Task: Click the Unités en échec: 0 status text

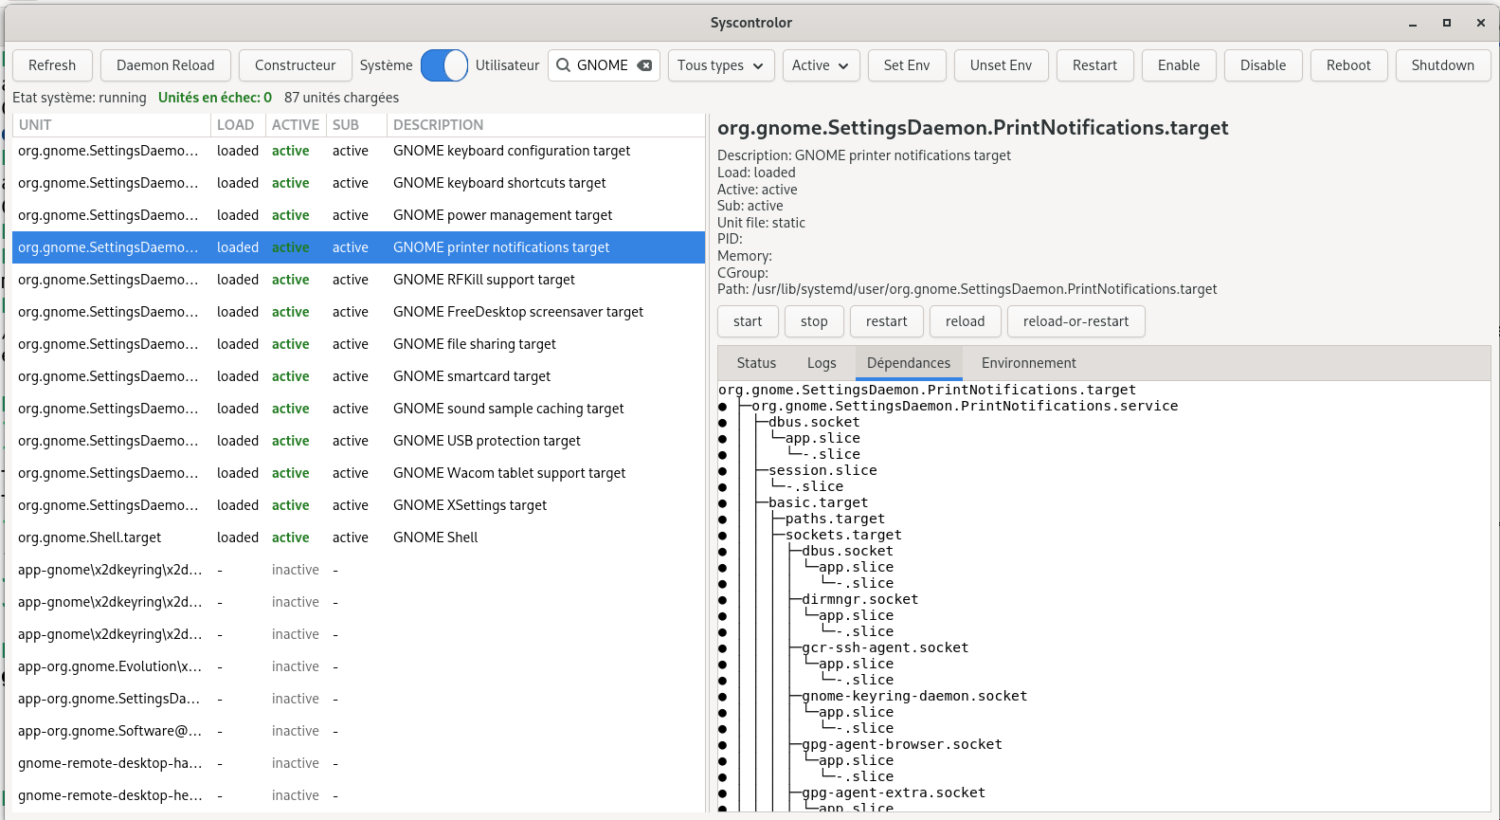Action: point(215,98)
